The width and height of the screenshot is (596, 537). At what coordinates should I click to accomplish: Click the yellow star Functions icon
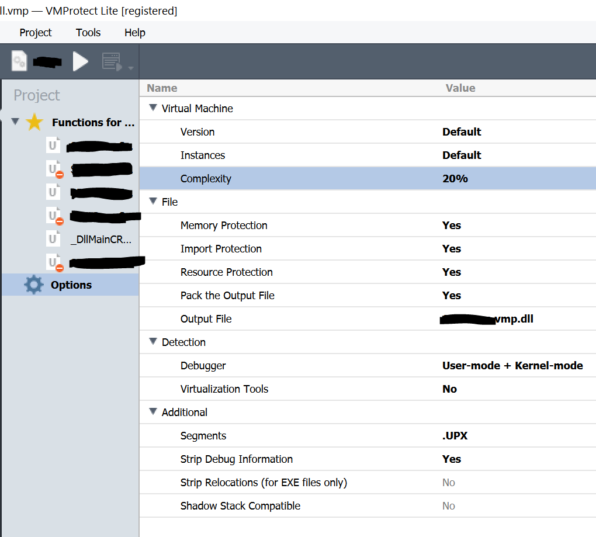pyautogui.click(x=34, y=122)
